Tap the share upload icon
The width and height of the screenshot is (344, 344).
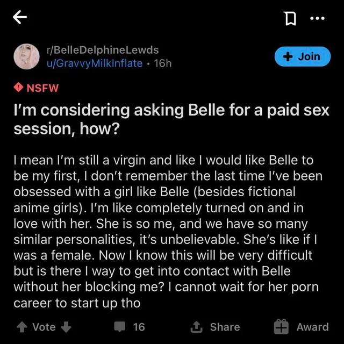point(196,327)
